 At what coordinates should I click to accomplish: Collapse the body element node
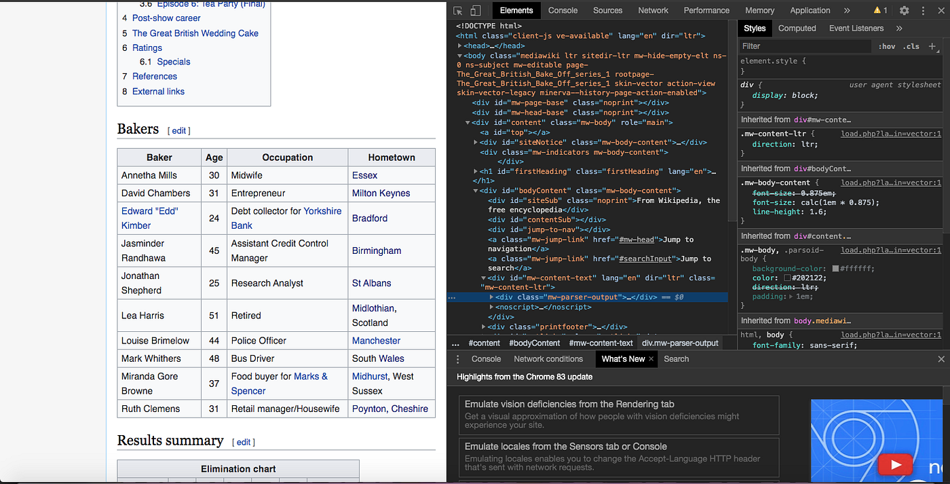(459, 56)
